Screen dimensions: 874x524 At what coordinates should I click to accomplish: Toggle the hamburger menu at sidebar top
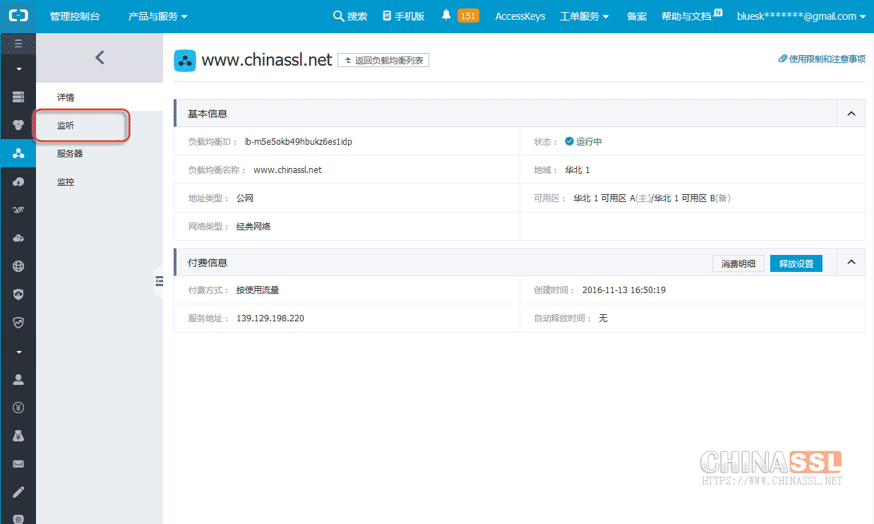pyautogui.click(x=18, y=44)
